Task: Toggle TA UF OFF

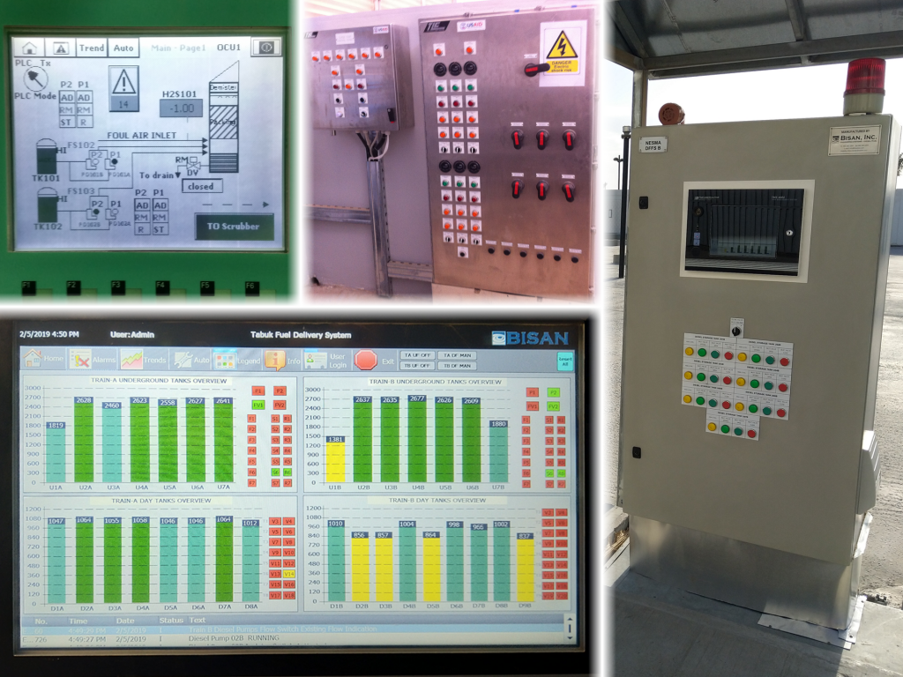Action: 418,355
